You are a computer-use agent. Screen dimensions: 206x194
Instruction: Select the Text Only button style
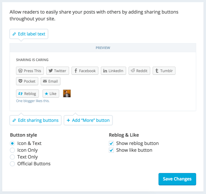click(12, 157)
